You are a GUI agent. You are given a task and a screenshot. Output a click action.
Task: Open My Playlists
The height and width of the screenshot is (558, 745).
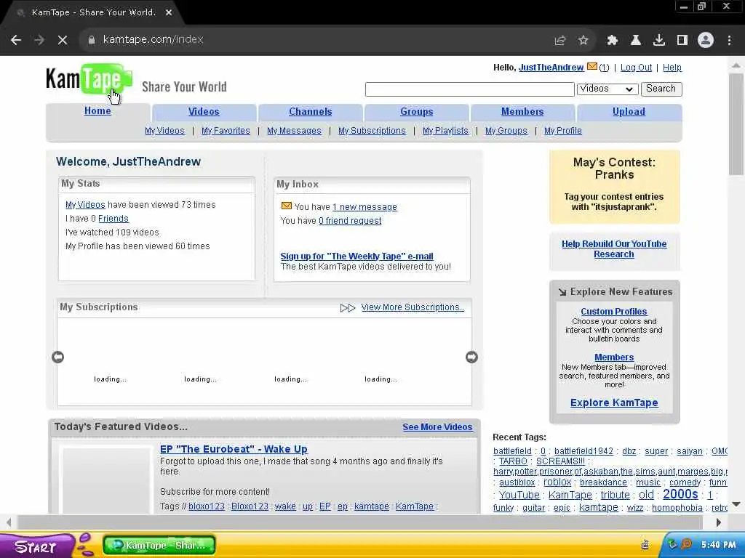pos(445,131)
